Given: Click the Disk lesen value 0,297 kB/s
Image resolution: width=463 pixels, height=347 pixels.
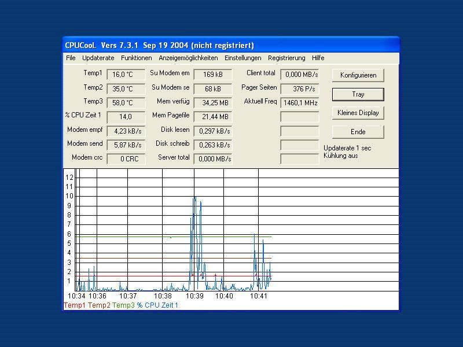Looking at the screenshot, I should [213, 131].
